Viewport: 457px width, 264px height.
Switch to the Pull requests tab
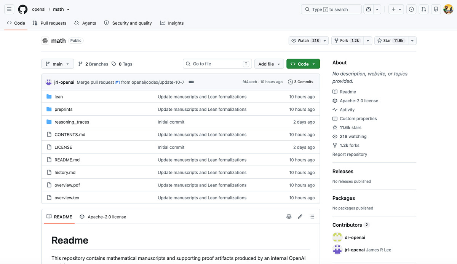pyautogui.click(x=50, y=23)
